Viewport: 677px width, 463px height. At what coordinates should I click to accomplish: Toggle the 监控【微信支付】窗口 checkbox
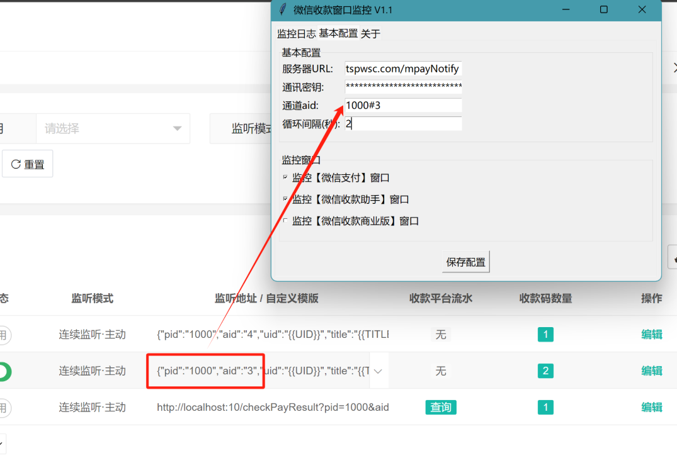pos(285,178)
